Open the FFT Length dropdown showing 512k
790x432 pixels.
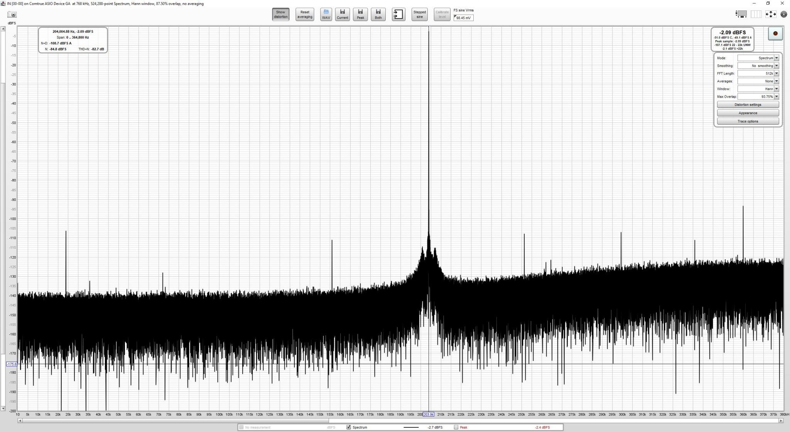tap(758, 73)
